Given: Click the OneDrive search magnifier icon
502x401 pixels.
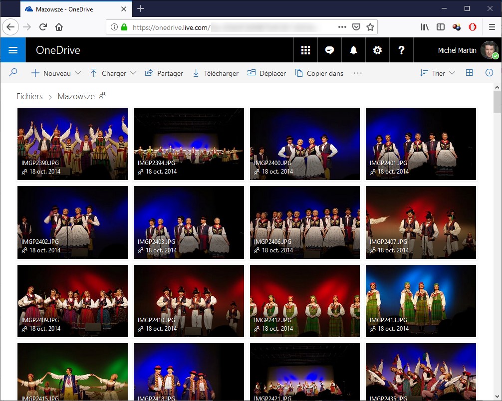Looking at the screenshot, I should pyautogui.click(x=13, y=73).
